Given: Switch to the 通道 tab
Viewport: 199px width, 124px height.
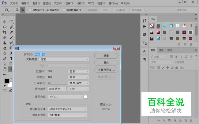Looking at the screenshot, I should pos(161,51).
